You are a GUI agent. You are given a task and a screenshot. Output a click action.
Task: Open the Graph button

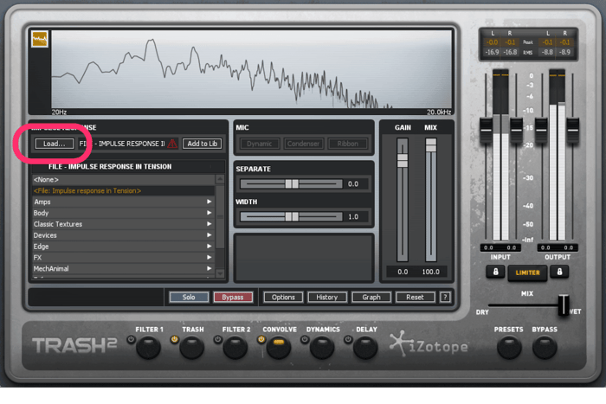371,297
